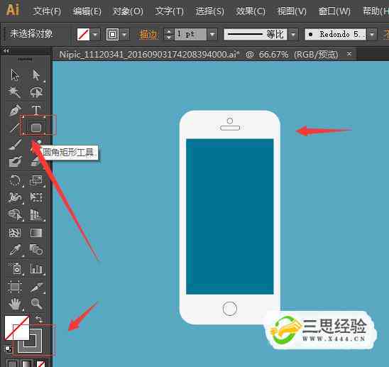Reset default fill and stroke
This screenshot has width=389, height=367.
8,349
